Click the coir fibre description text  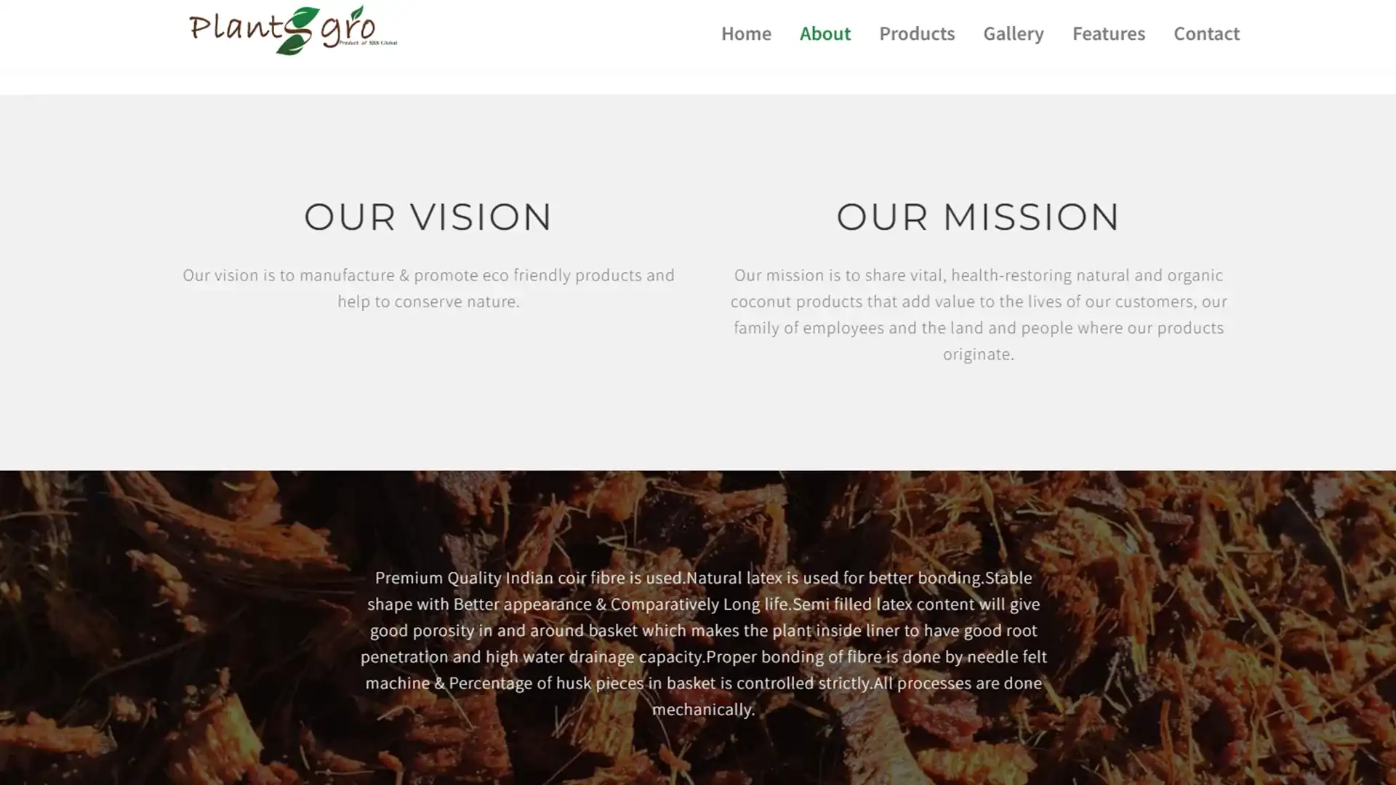[x=703, y=643]
